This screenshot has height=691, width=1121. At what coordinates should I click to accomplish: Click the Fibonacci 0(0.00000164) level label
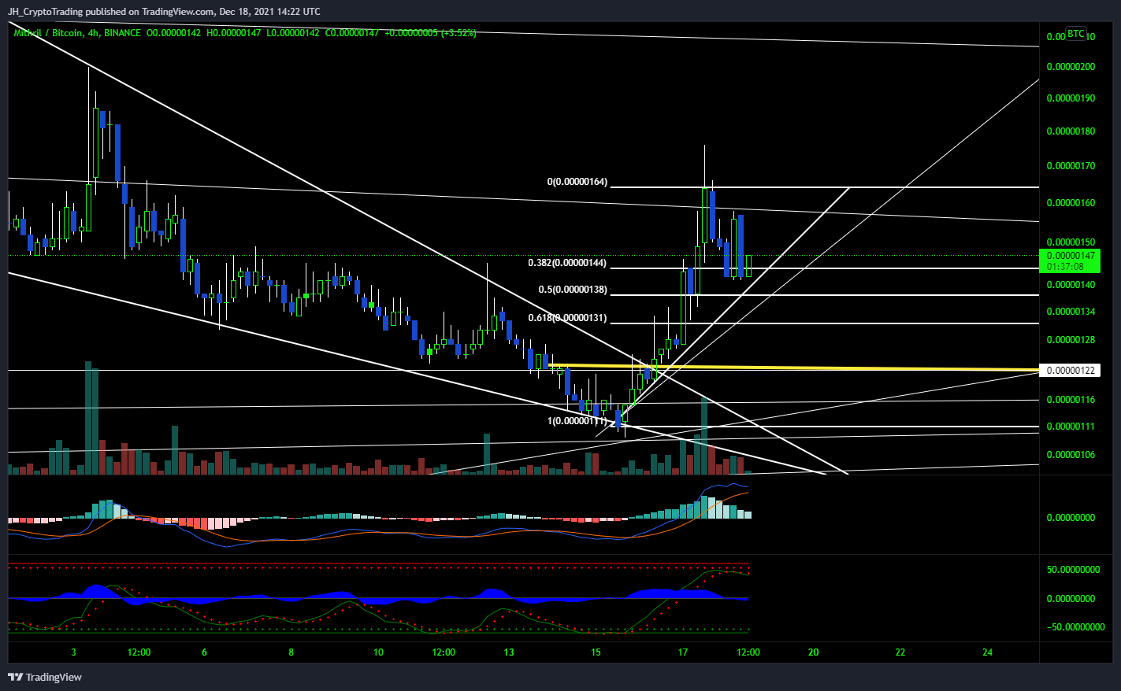click(x=577, y=182)
